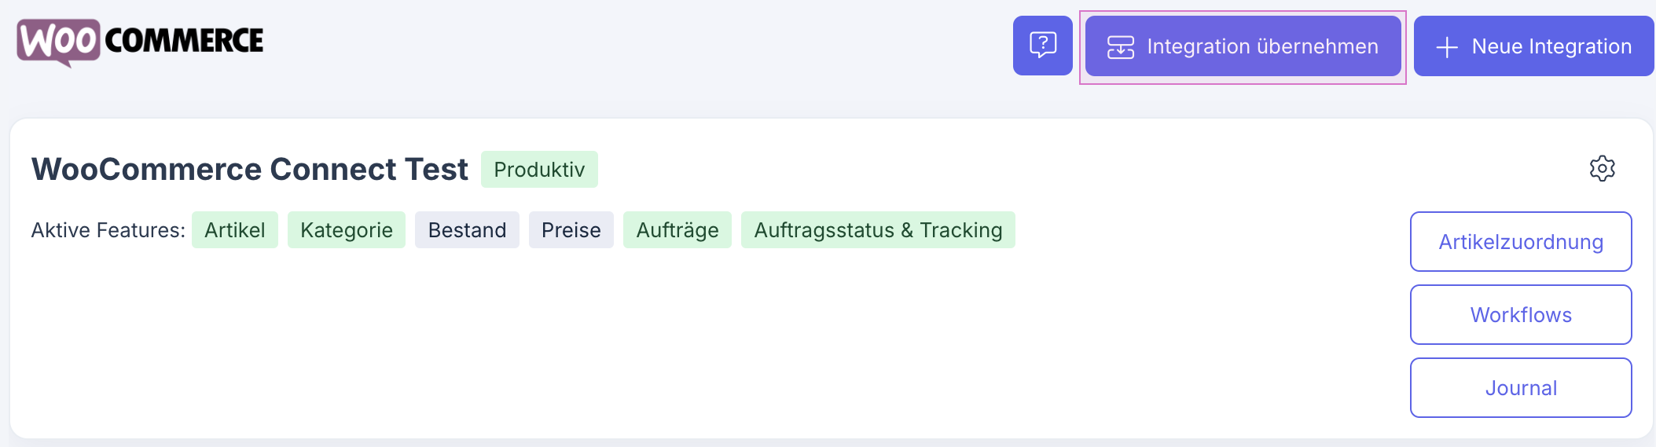Click the inactive Bestand feature tag
Viewport: 1656px width, 447px height.
pos(467,230)
